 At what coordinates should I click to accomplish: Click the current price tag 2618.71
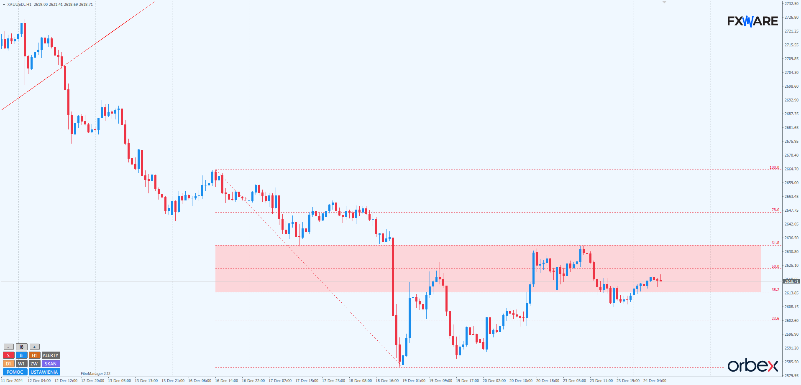[791, 281]
